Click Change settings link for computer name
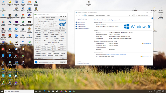Screen dimensions: 166x93 pos(147,43)
